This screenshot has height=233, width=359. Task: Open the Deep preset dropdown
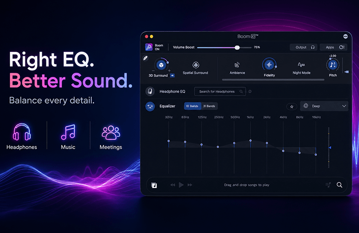click(324, 106)
